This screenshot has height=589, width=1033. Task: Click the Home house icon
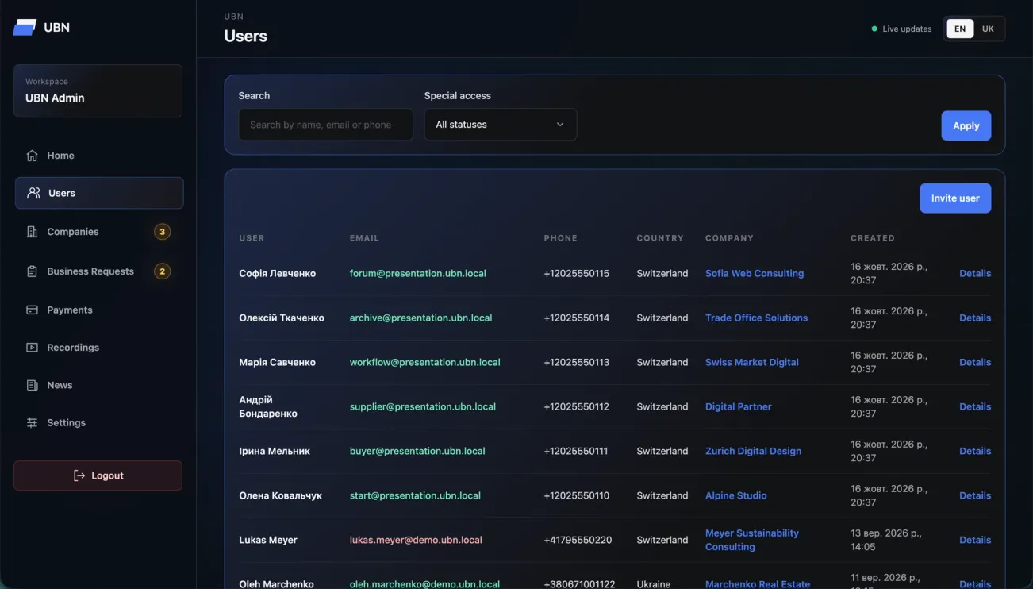pos(32,156)
